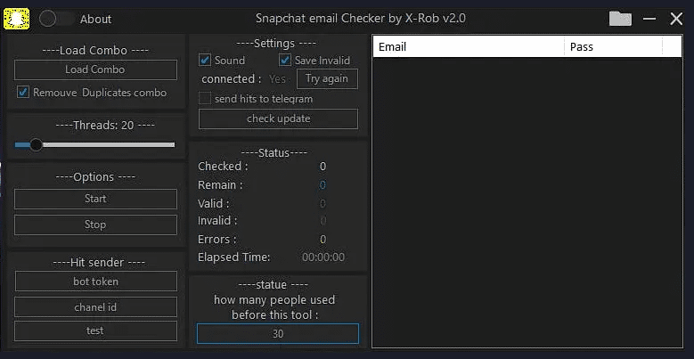This screenshot has height=359, width=694.
Task: Click the Pass column header
Action: click(613, 46)
